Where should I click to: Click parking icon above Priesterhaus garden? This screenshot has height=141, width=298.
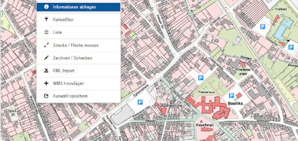(201, 78)
